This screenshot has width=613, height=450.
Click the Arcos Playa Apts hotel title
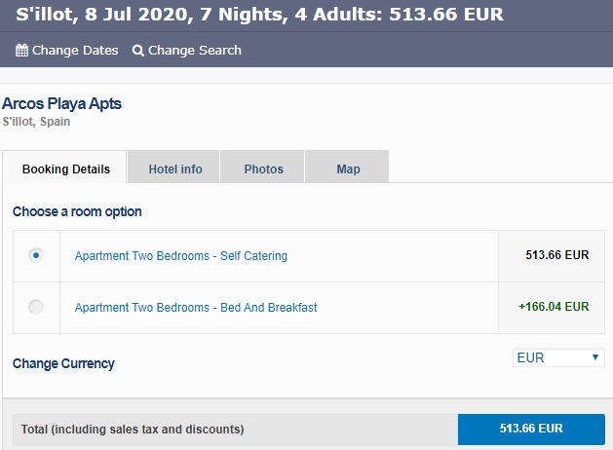(62, 103)
